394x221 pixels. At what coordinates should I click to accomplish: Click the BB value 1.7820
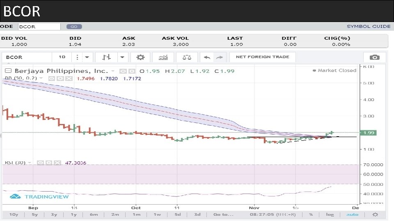click(109, 79)
